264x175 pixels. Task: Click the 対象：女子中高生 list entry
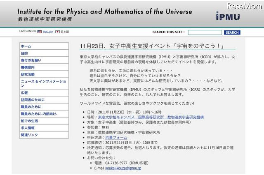pyautogui.click(x=139, y=122)
